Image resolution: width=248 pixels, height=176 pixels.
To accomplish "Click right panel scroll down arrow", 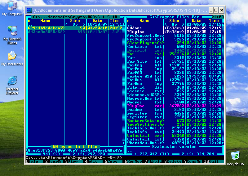I will (223, 143).
